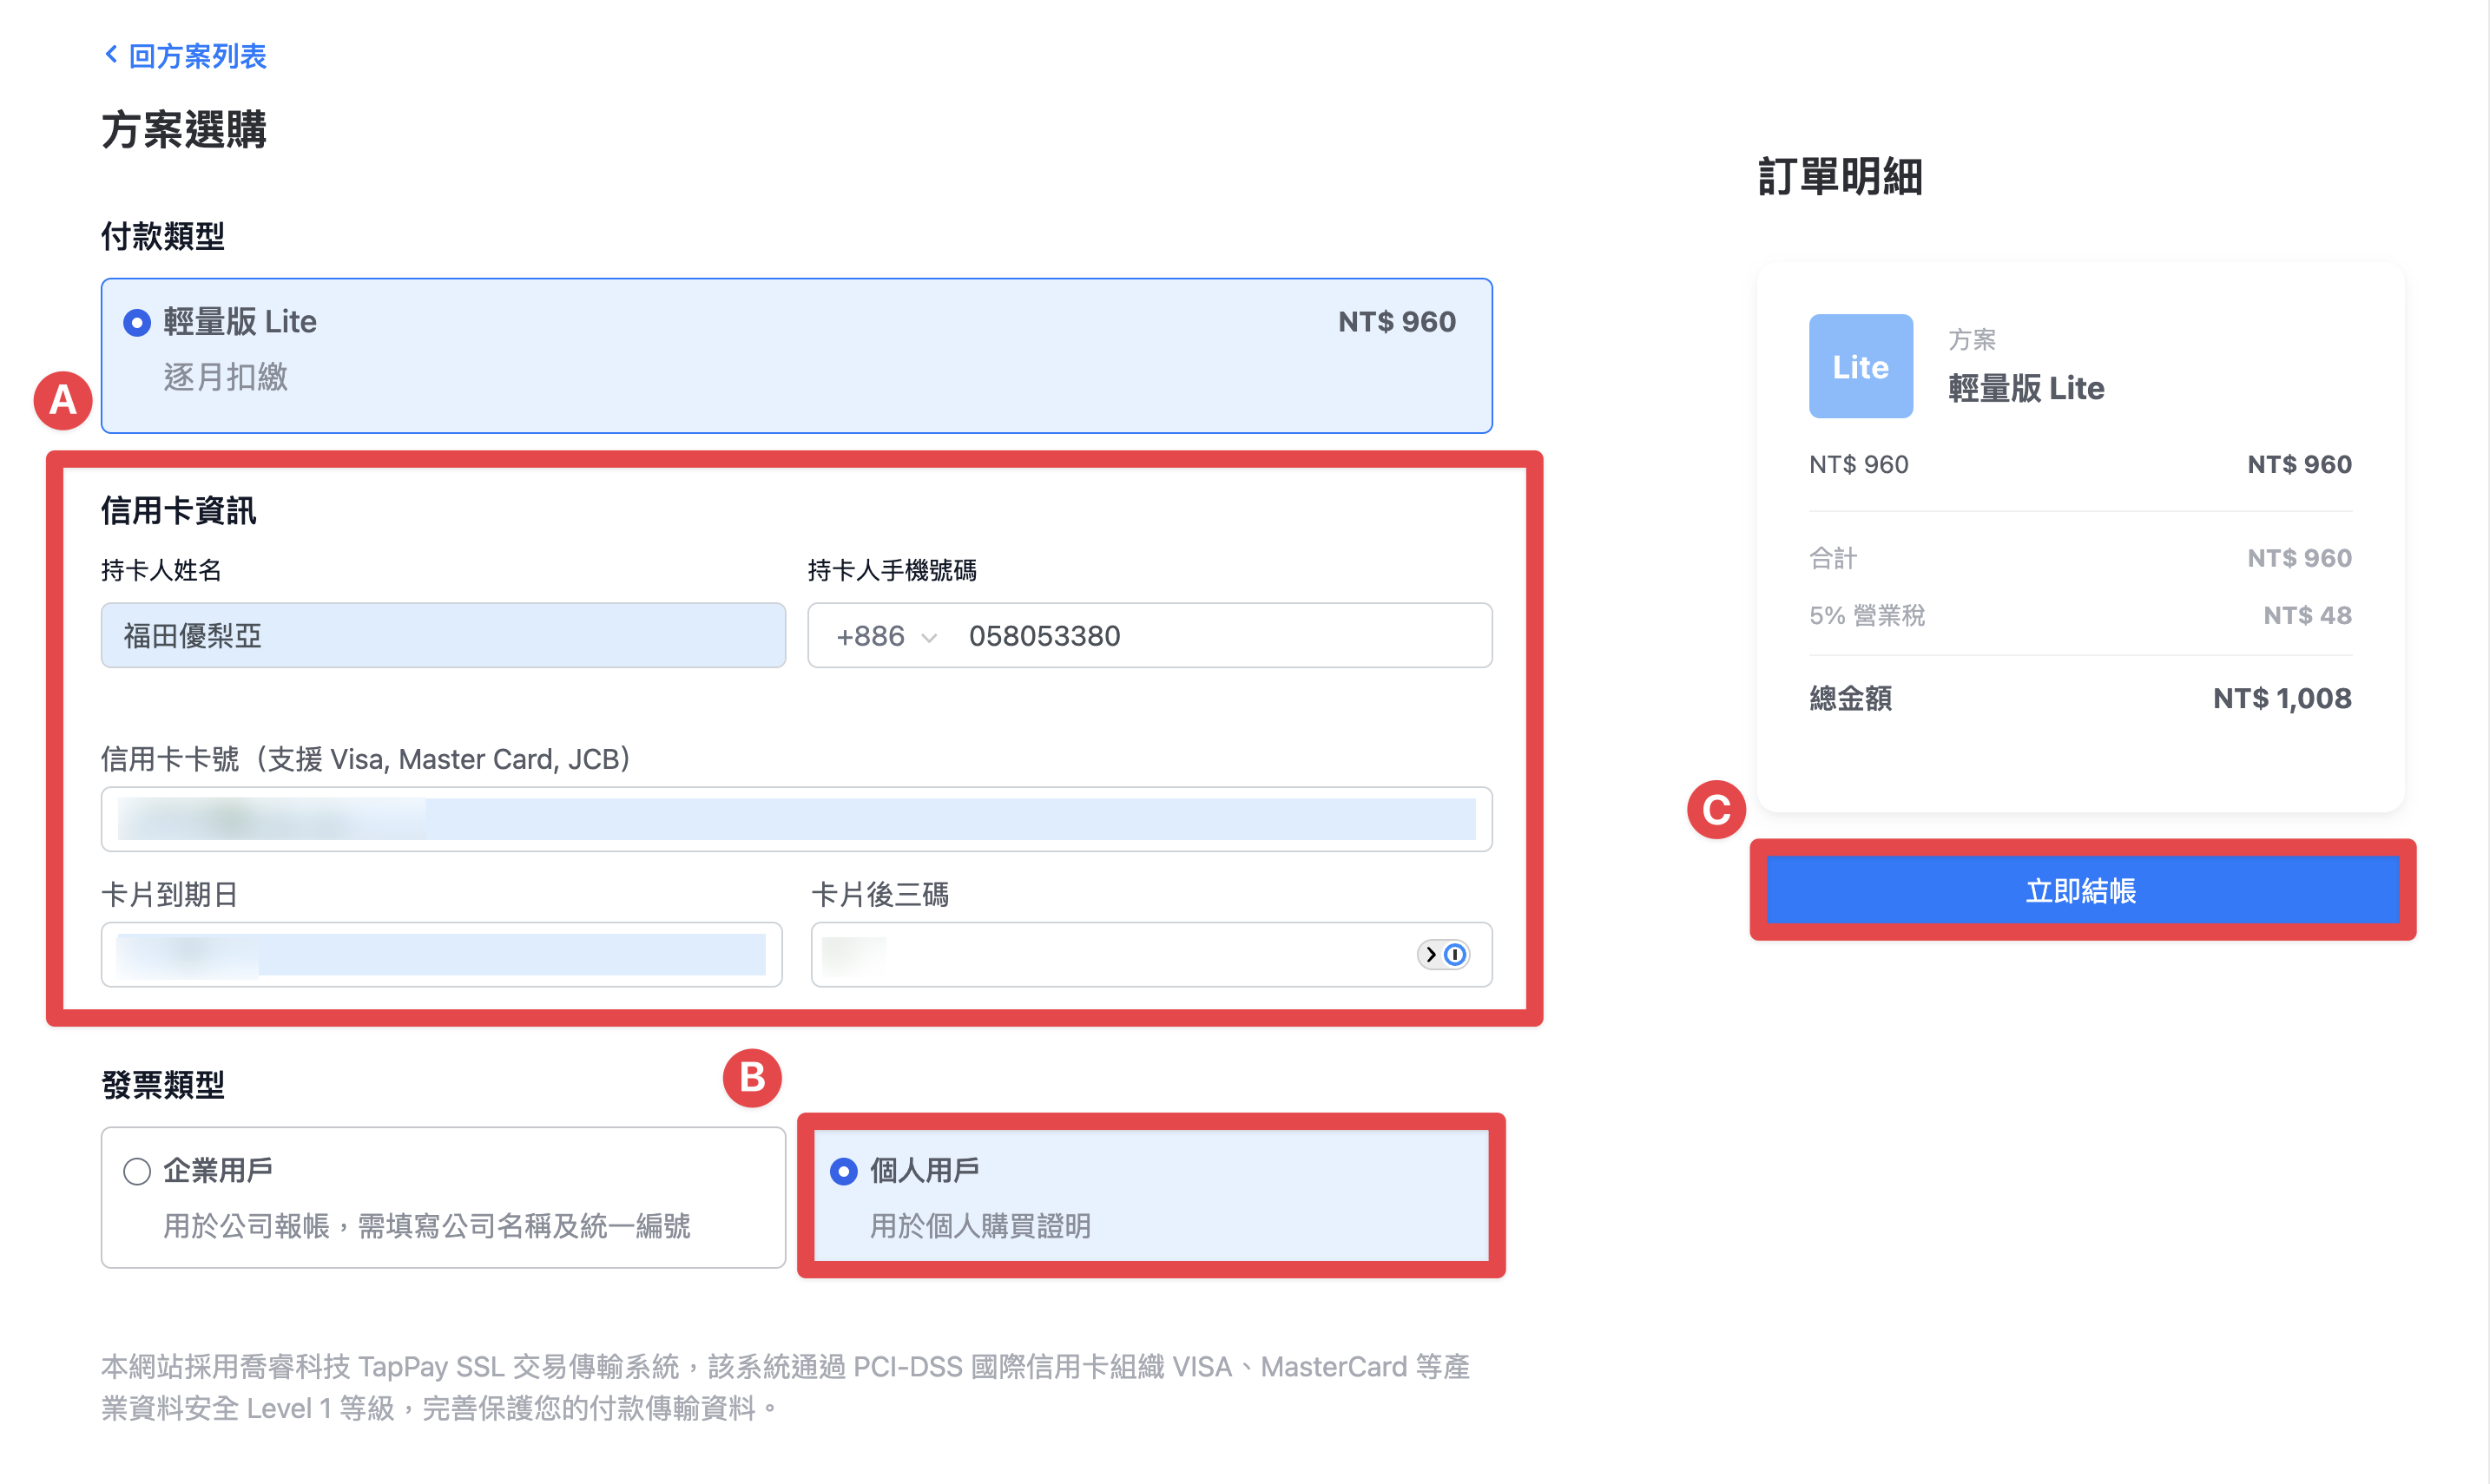Image resolution: width=2490 pixels, height=1484 pixels.
Task: Click the 信用卡卡號 card number field
Action: pyautogui.click(x=796, y=819)
